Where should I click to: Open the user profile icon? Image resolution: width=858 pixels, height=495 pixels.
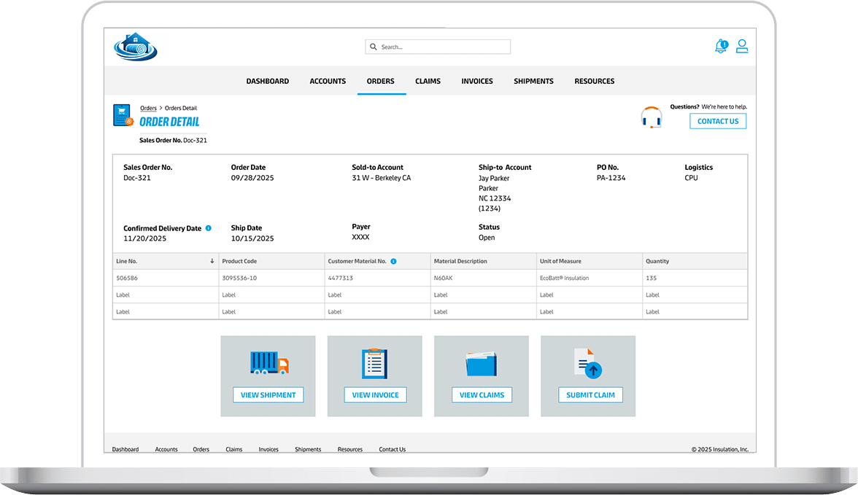click(x=742, y=47)
